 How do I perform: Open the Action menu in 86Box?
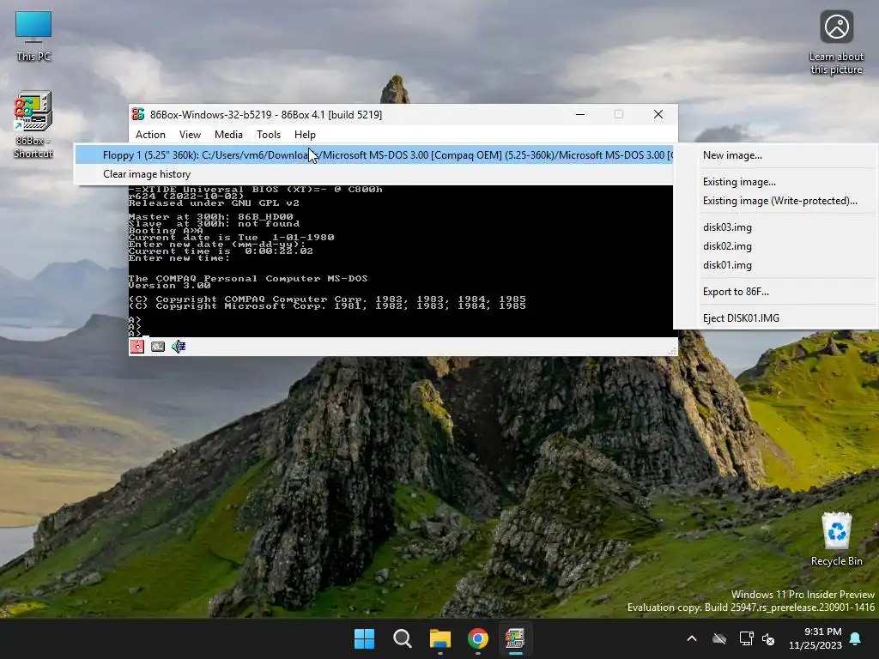pyautogui.click(x=150, y=135)
